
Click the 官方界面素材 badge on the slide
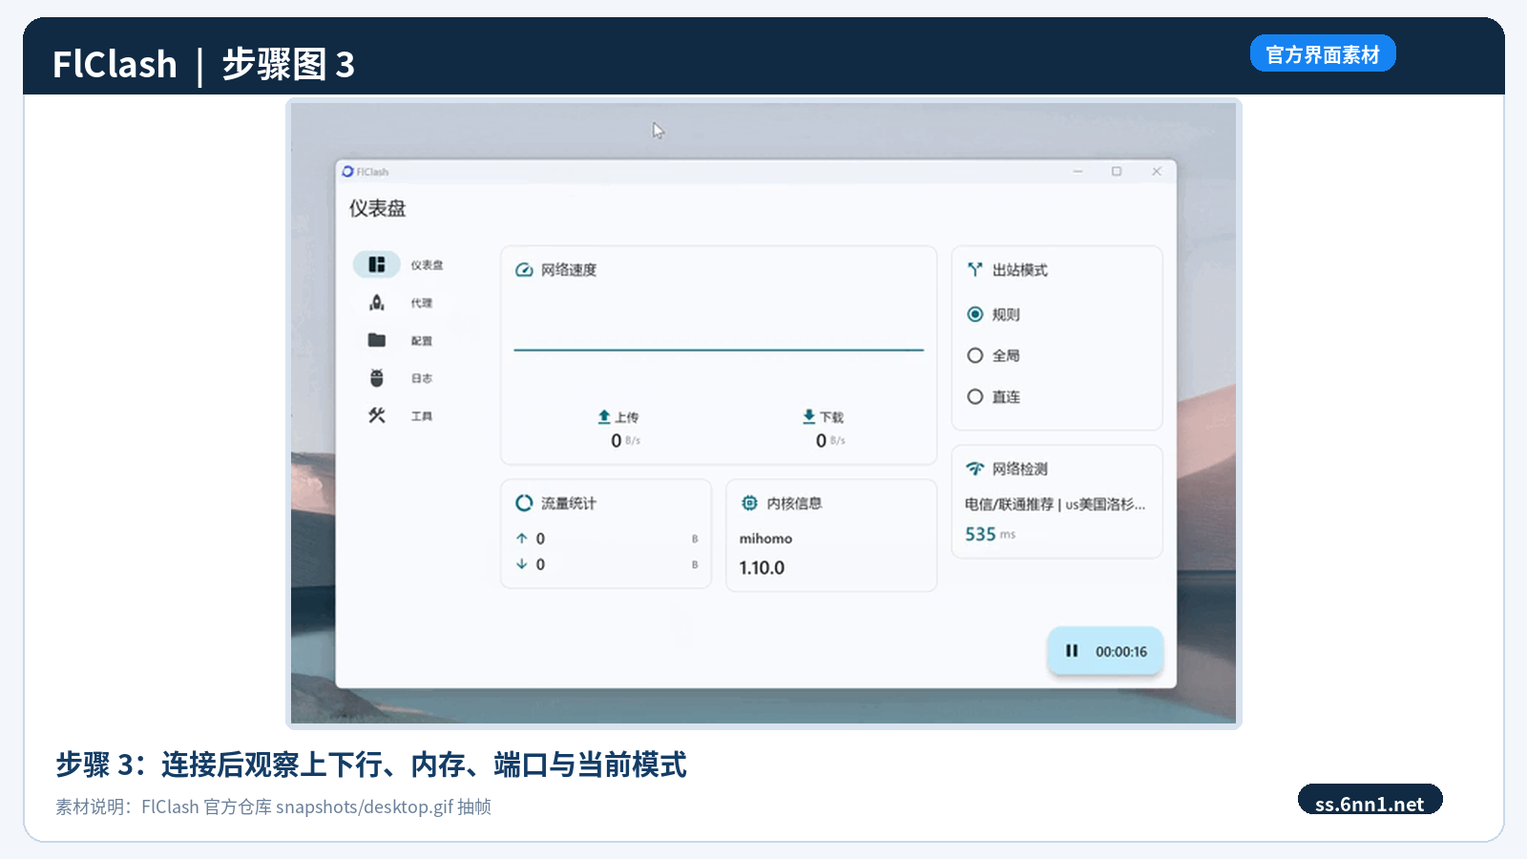click(1323, 54)
